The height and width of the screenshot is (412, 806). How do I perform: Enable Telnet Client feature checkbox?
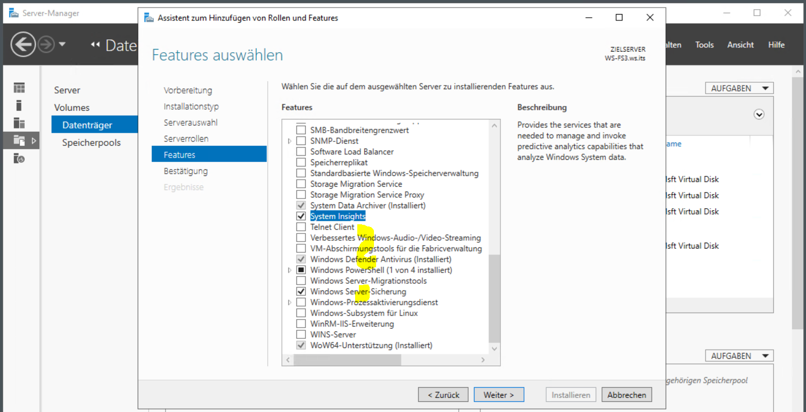(x=301, y=227)
